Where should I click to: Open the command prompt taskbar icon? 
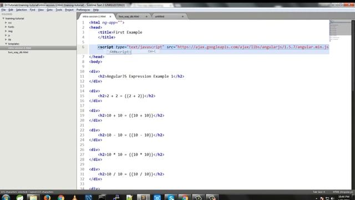pos(102,197)
